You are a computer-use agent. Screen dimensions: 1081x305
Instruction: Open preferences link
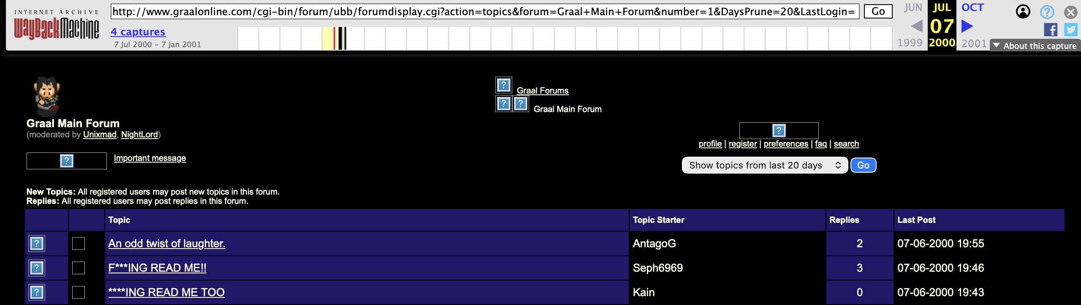click(x=786, y=144)
